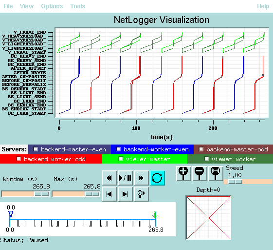Image resolution: width=273 pixels, height=250 pixels.
Task: Click the zoom-out minus magnifier icon
Action: (200, 173)
